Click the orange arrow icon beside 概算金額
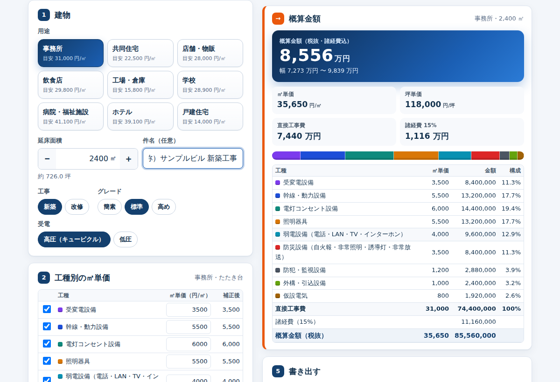The image size is (560, 382). click(x=278, y=19)
